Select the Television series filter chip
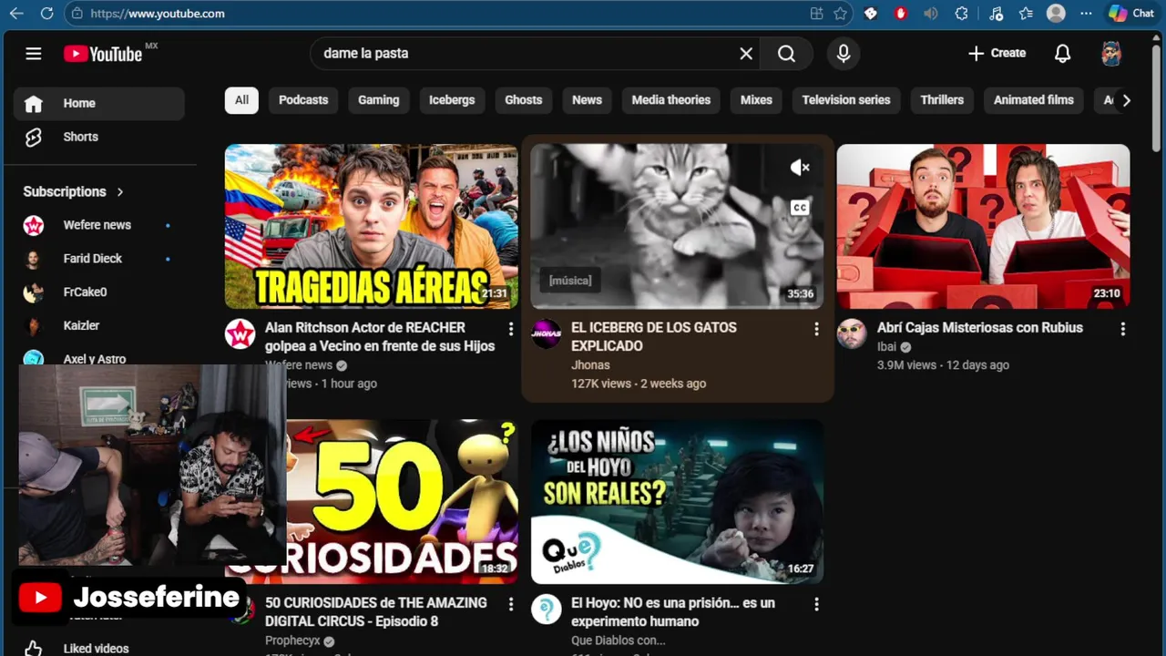 [x=846, y=100]
